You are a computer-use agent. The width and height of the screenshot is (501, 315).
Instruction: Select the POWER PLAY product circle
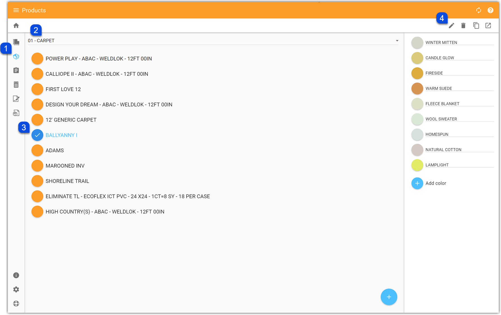pos(37,59)
